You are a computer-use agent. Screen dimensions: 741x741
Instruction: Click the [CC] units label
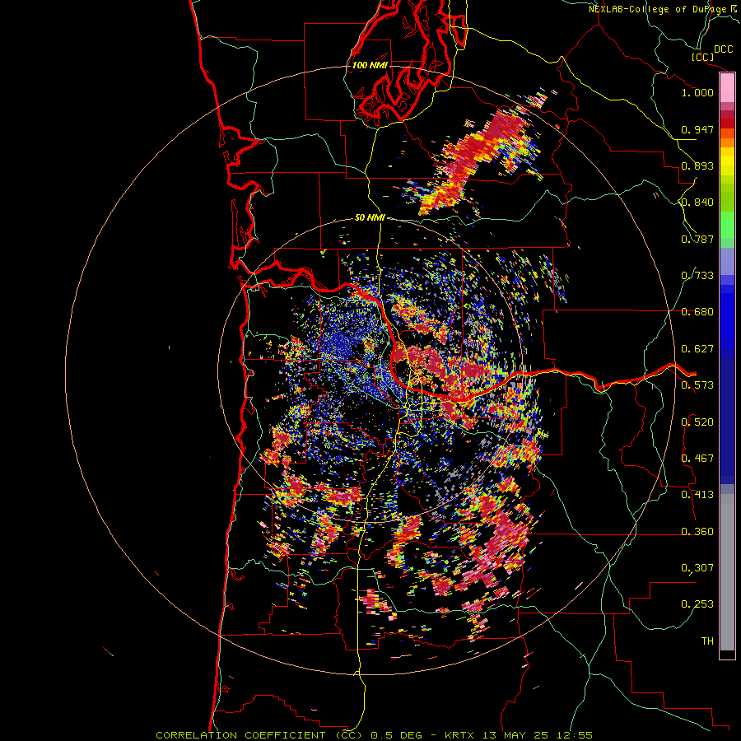coord(703,57)
